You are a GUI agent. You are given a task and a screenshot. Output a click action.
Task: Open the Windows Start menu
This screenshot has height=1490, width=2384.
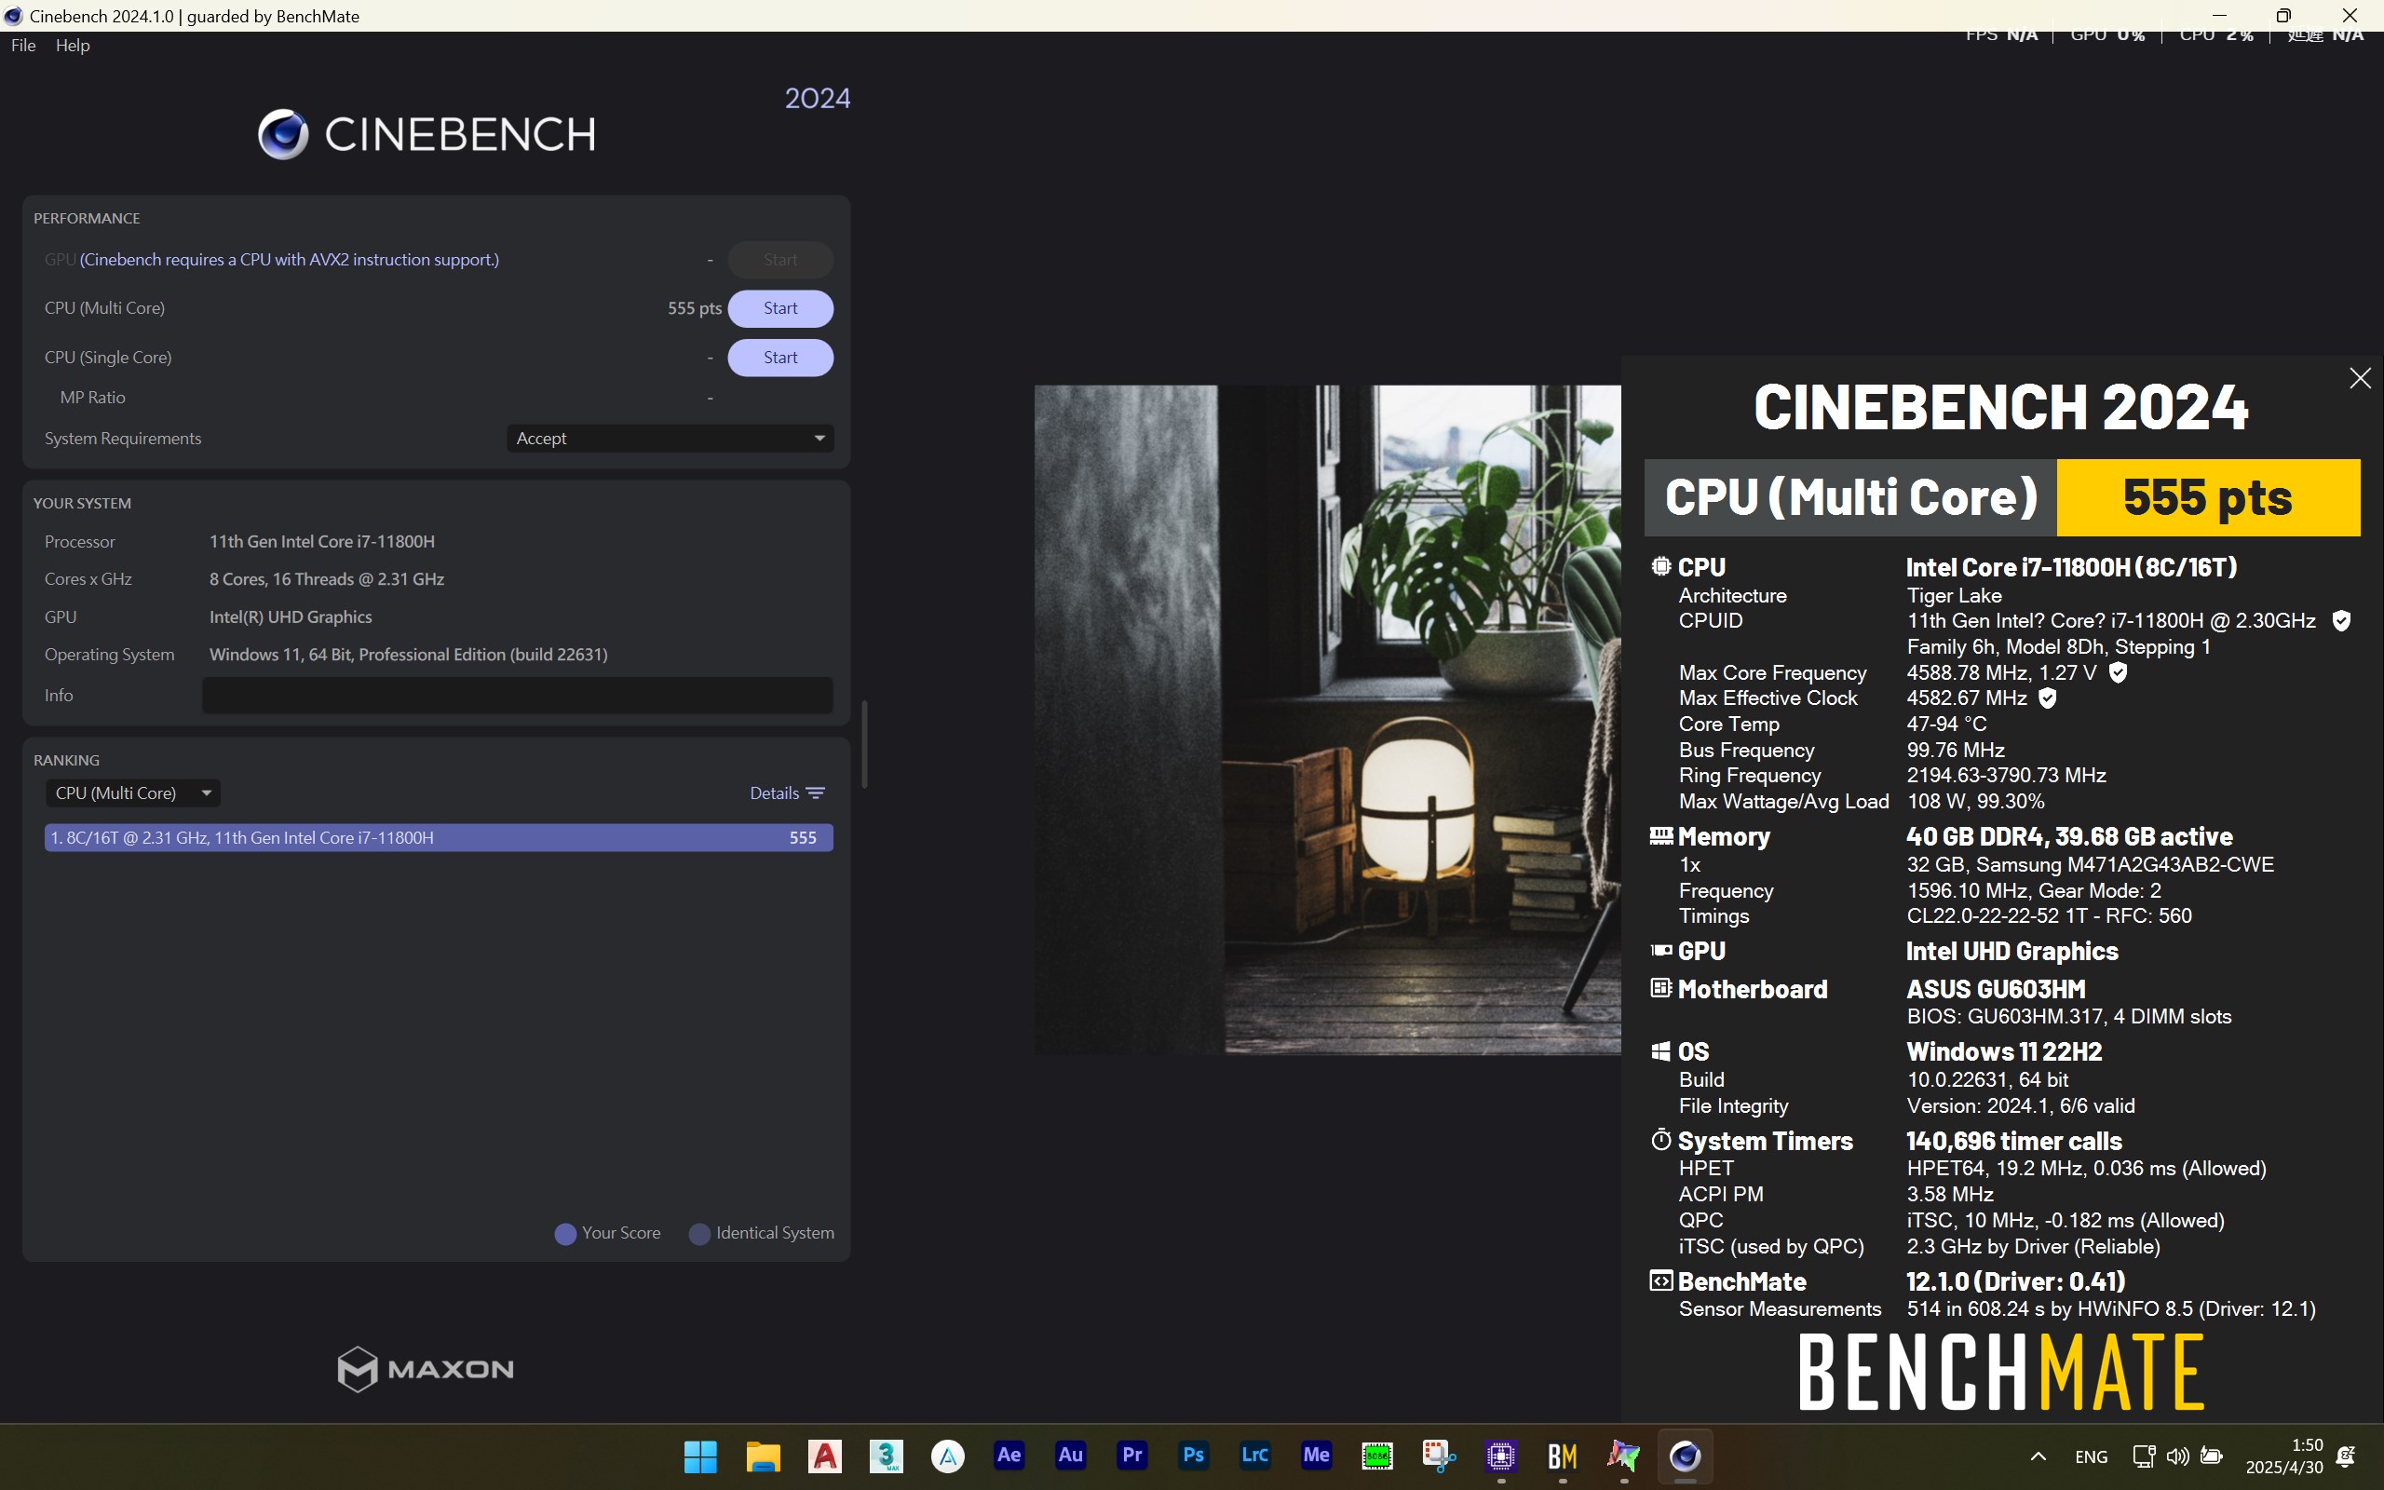click(700, 1456)
